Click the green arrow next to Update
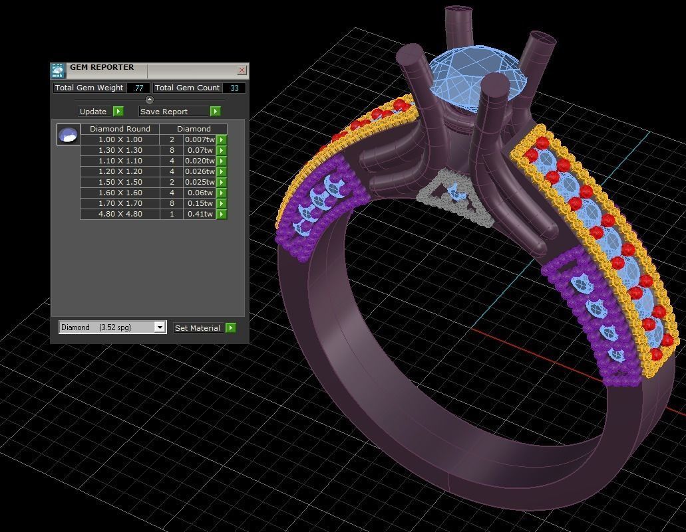The width and height of the screenshot is (686, 532). (118, 112)
